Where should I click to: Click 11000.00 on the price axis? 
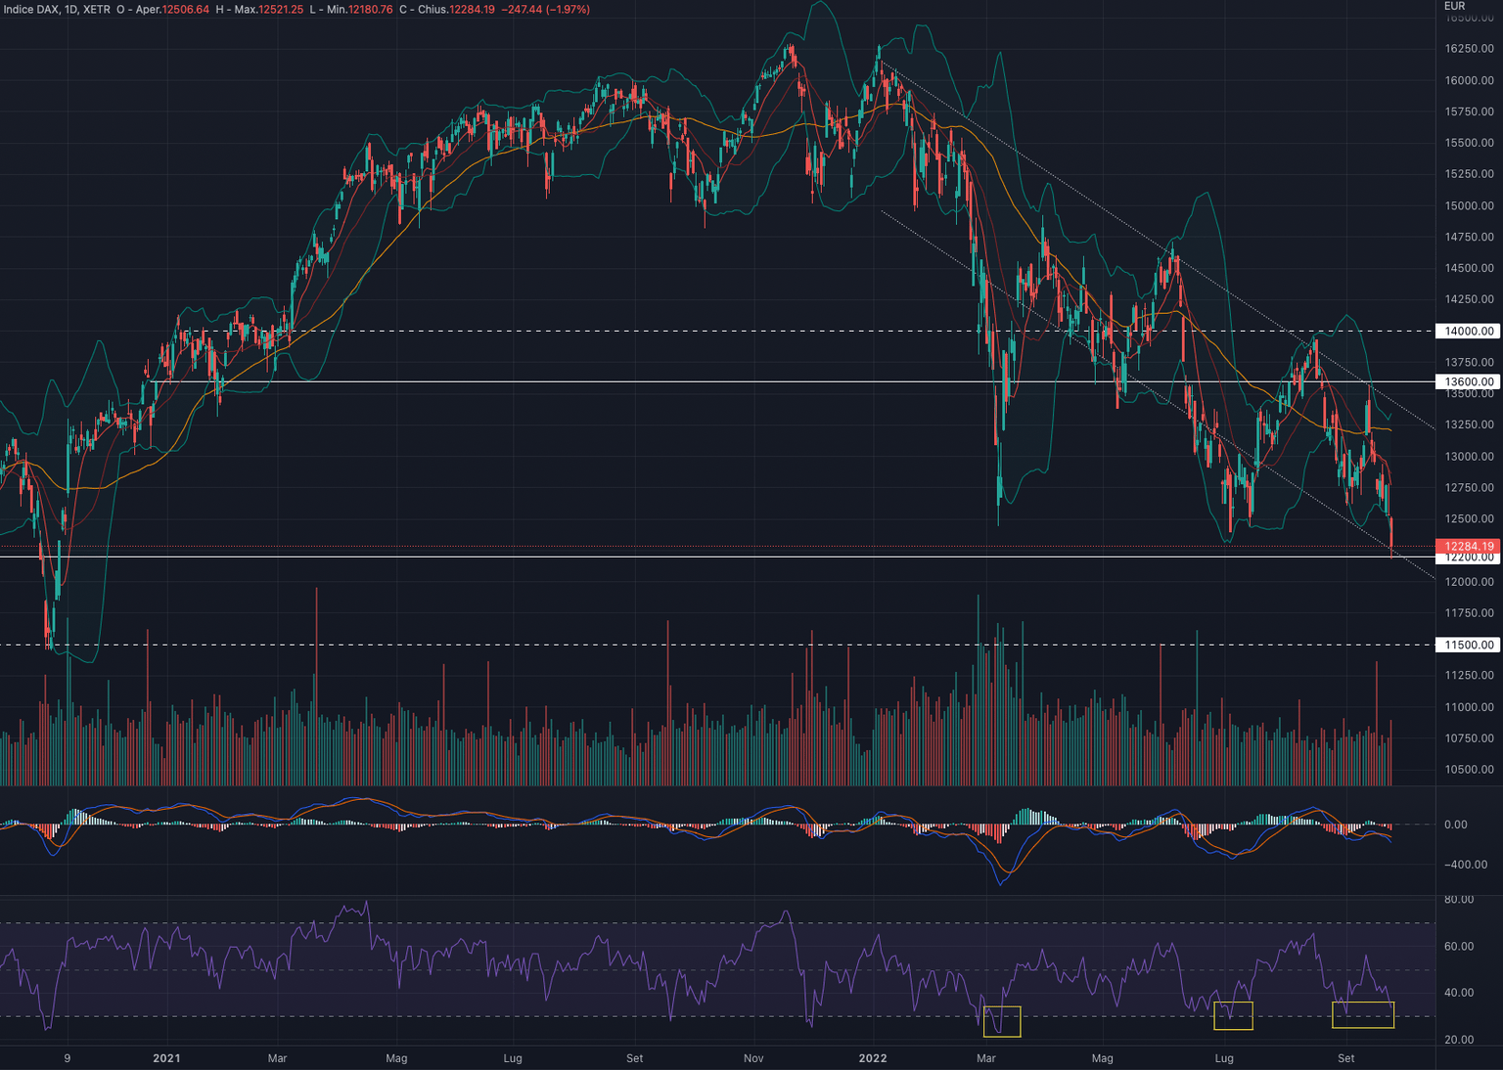(x=1469, y=707)
